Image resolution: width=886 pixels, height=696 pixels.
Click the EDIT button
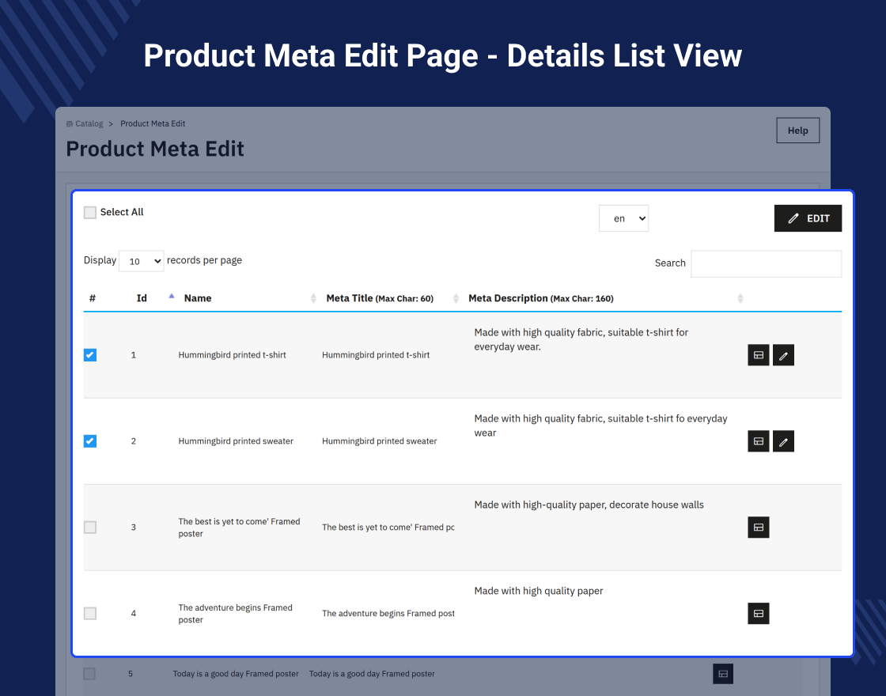[808, 218]
